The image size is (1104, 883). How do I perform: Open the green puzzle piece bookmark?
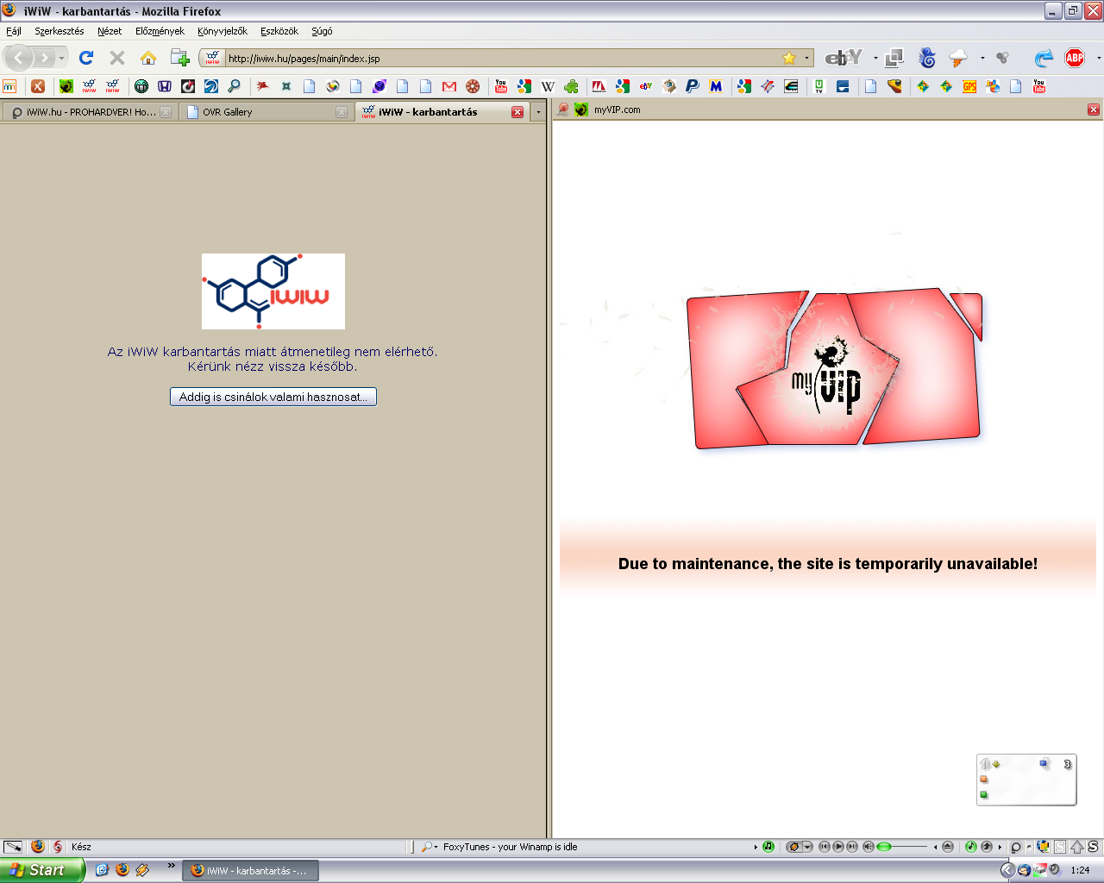point(571,86)
